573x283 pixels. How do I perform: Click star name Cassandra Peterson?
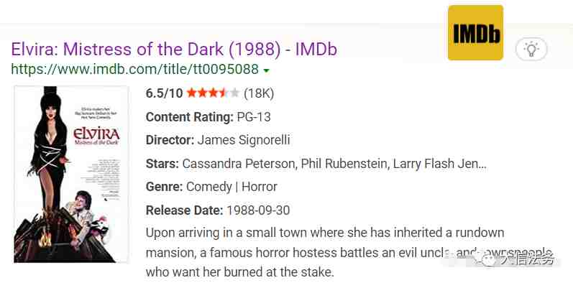[x=239, y=164]
